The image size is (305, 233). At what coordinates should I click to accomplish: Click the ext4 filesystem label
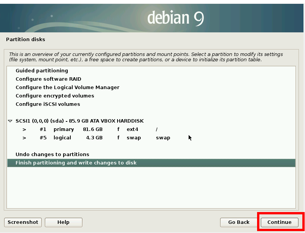(132, 129)
